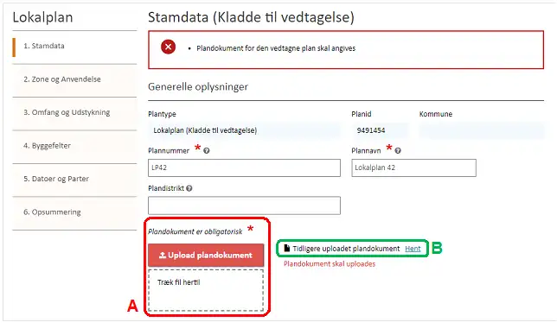This screenshot has width=557, height=335.
Task: Click the Upload plandokument button
Action: tap(206, 255)
